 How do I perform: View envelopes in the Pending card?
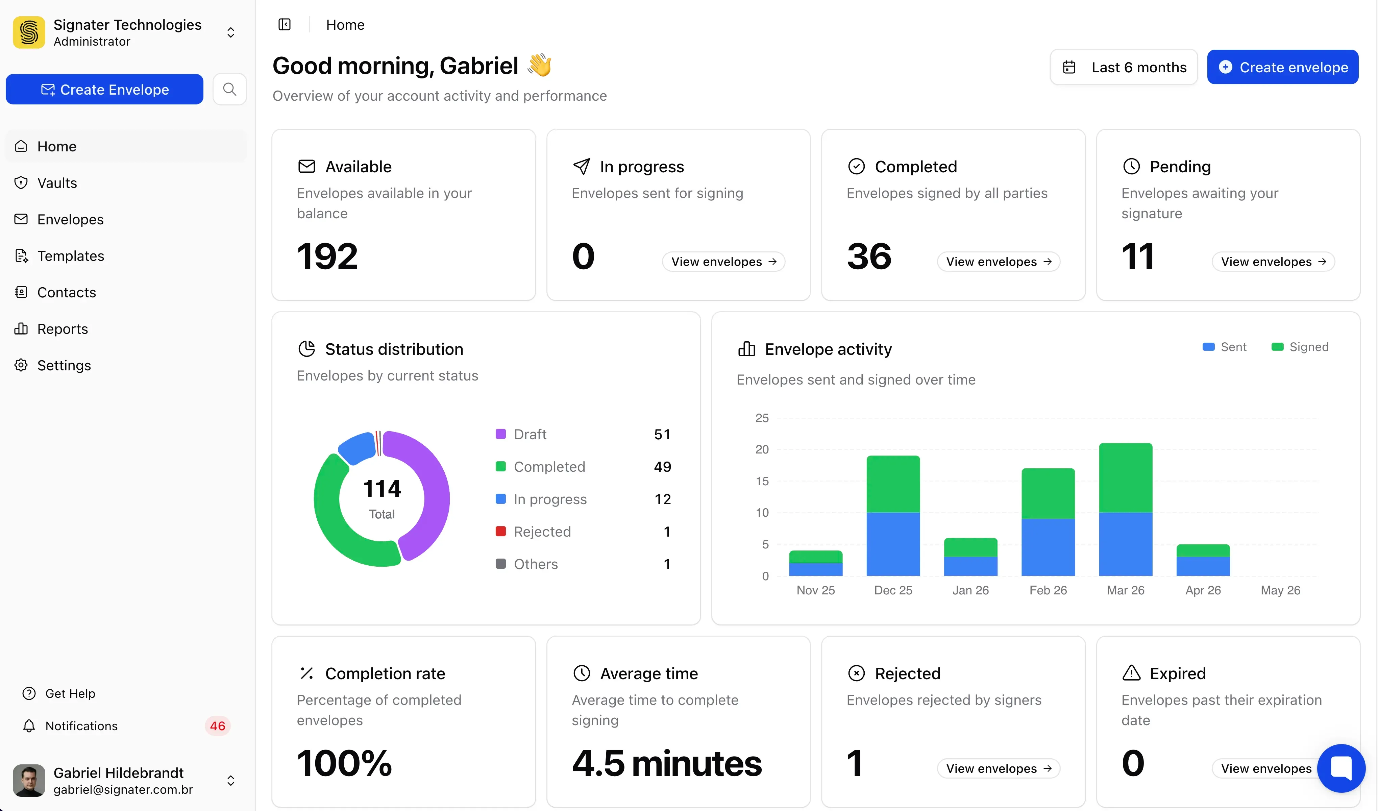[1274, 262]
